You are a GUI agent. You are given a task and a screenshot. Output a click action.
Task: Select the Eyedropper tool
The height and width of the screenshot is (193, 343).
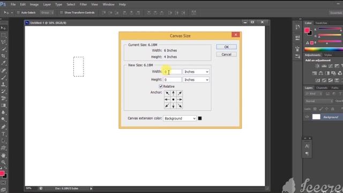click(3, 63)
